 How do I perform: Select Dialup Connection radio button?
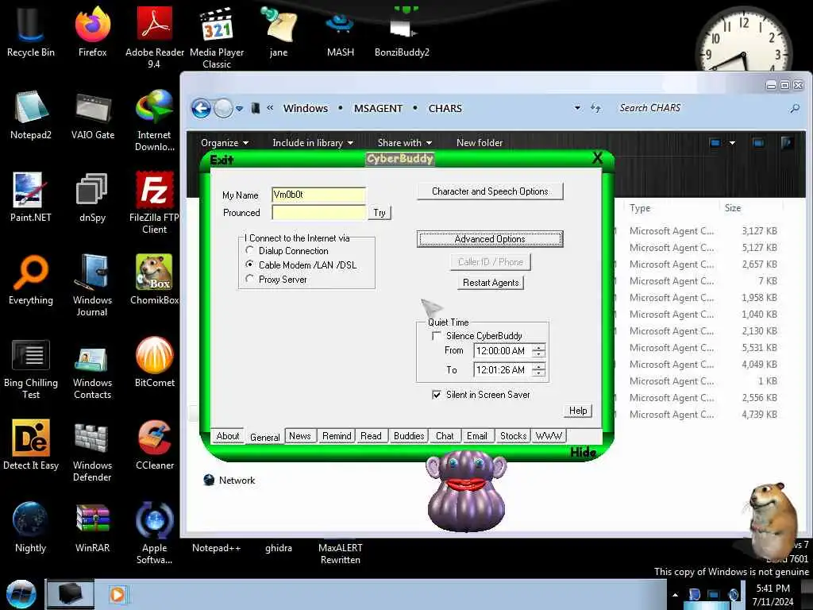pos(250,250)
